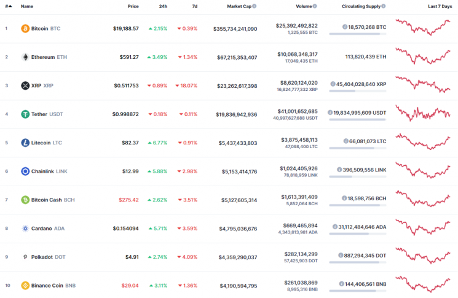Open the Ethereum ETH name link
The width and height of the screenshot is (458, 298).
[49, 57]
